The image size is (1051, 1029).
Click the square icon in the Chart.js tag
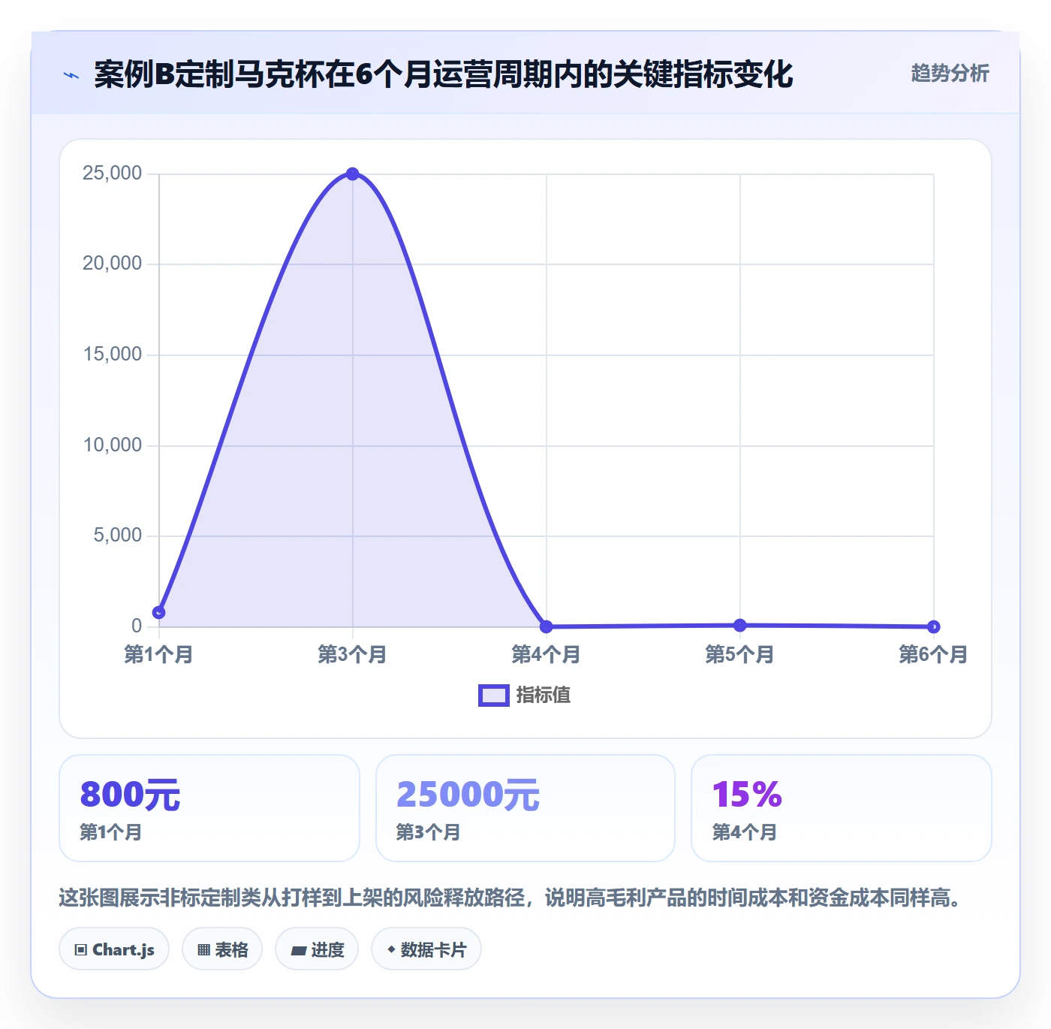point(81,950)
